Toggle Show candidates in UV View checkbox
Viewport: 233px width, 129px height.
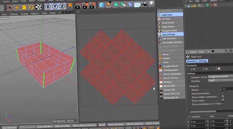click(223, 104)
